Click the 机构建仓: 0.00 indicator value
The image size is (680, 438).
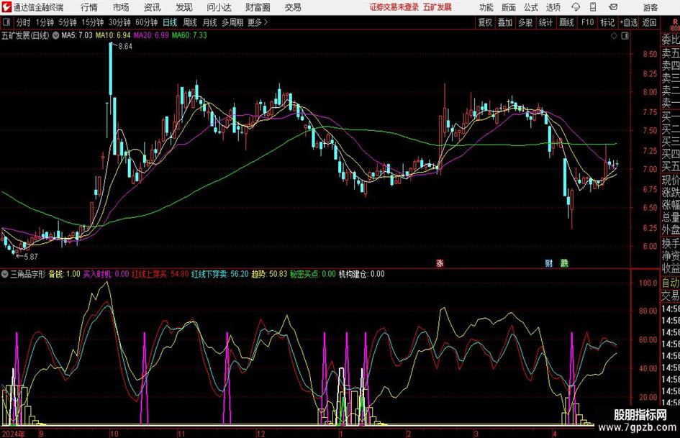point(361,274)
